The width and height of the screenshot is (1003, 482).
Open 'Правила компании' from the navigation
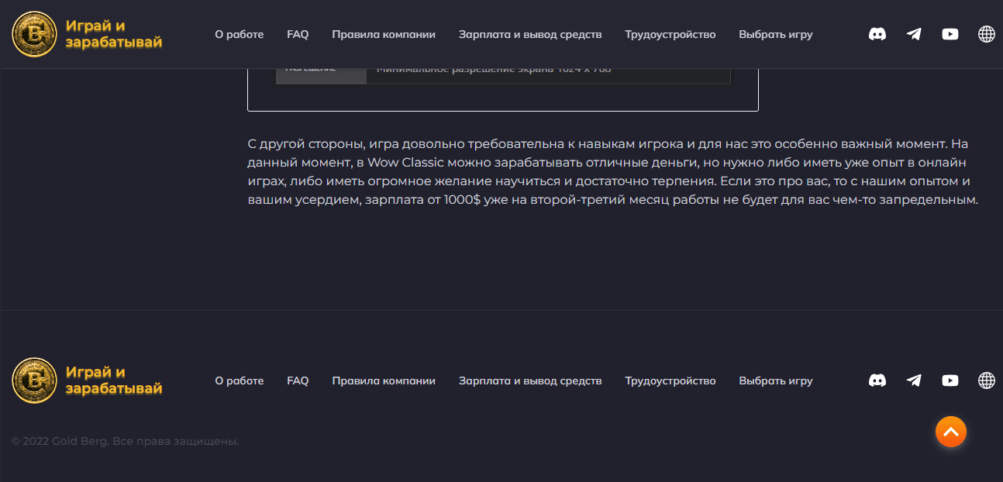pyautogui.click(x=384, y=34)
